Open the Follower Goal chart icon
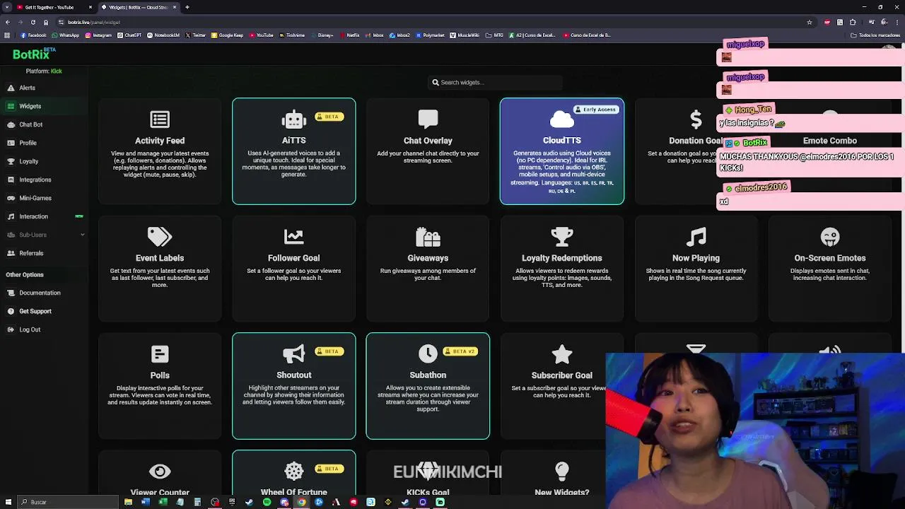 point(293,237)
